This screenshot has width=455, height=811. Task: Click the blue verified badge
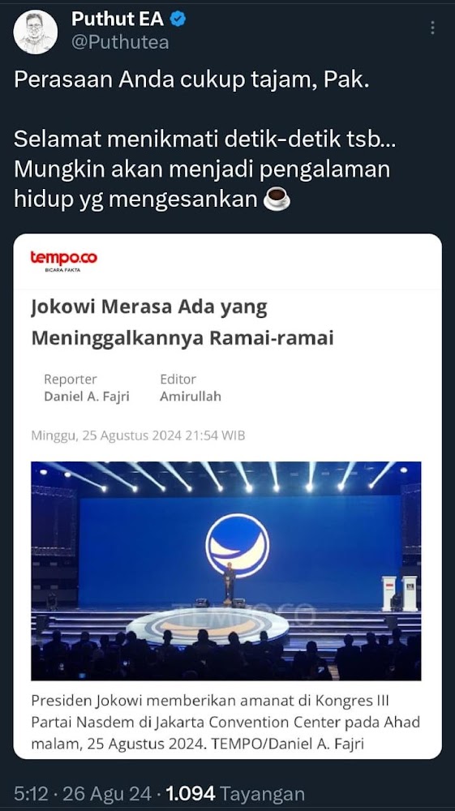point(178,19)
